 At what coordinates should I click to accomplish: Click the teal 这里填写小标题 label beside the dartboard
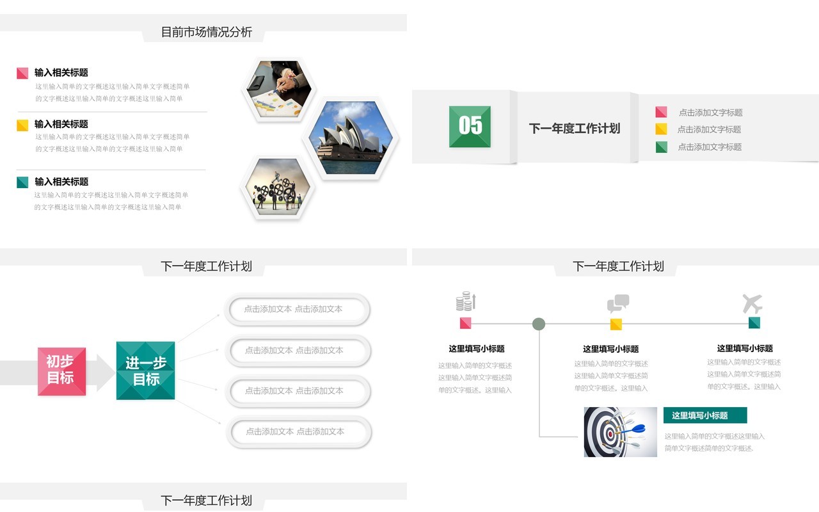point(705,415)
